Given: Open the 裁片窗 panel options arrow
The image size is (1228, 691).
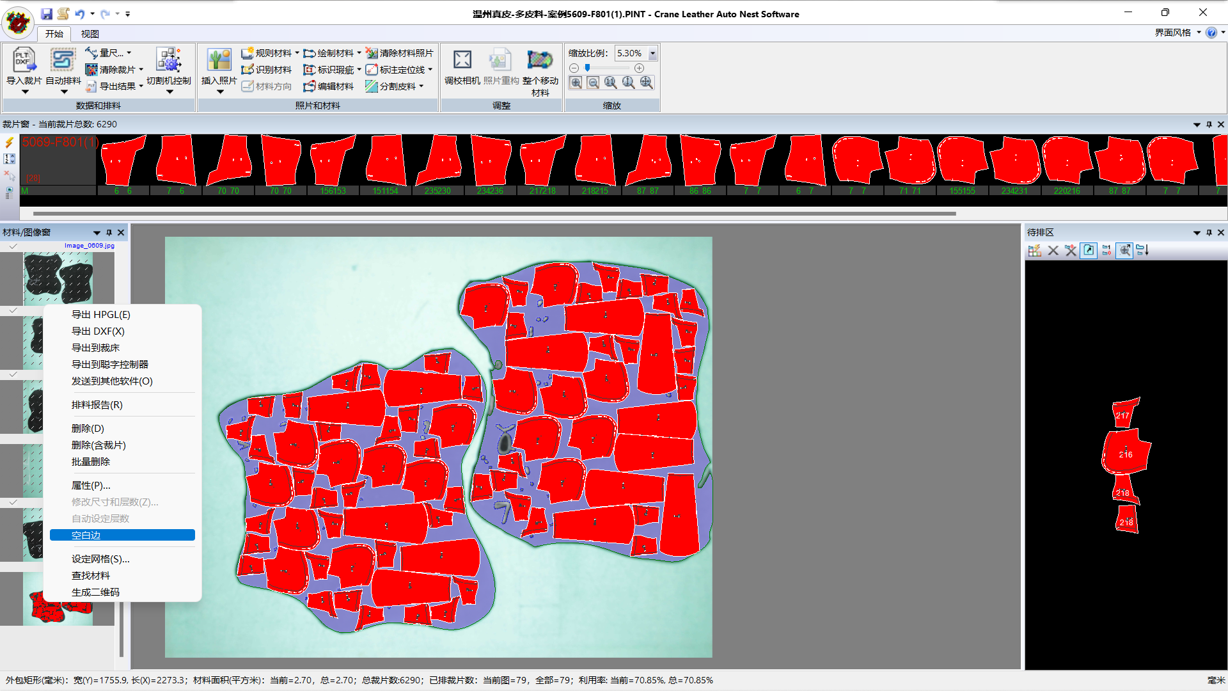Looking at the screenshot, I should pyautogui.click(x=1197, y=124).
